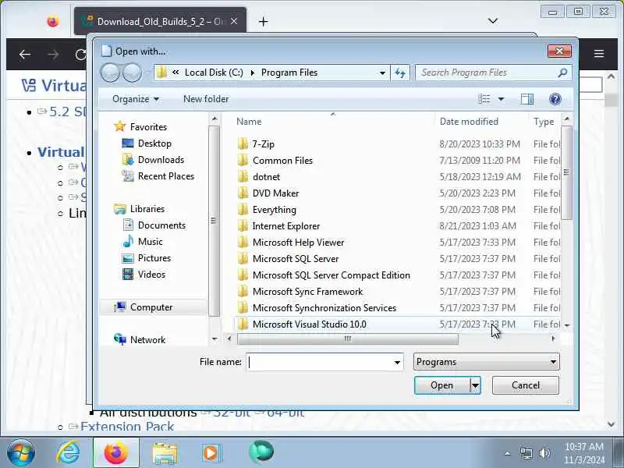The image size is (624, 468).
Task: Click the arrow after Local Disk (C:)
Action: (x=252, y=73)
